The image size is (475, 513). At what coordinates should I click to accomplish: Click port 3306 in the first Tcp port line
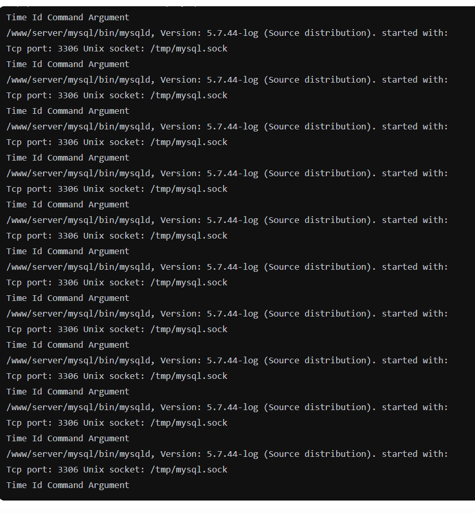(x=68, y=49)
